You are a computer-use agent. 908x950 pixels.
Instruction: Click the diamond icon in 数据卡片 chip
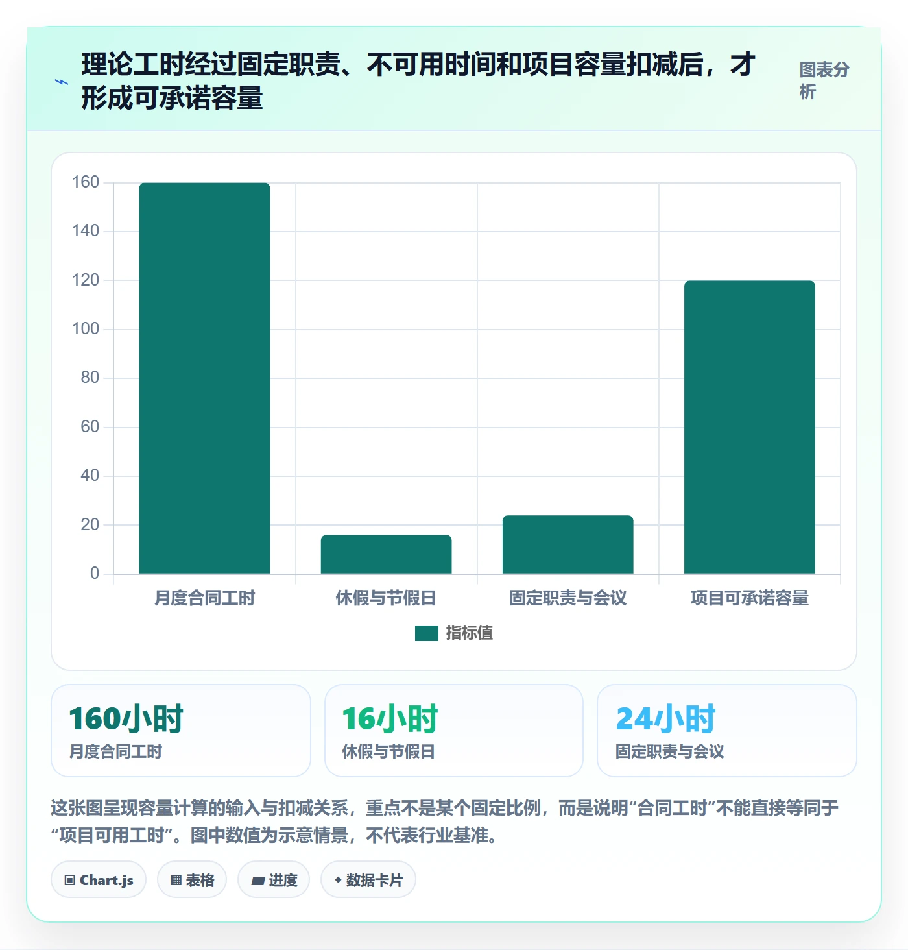click(338, 880)
